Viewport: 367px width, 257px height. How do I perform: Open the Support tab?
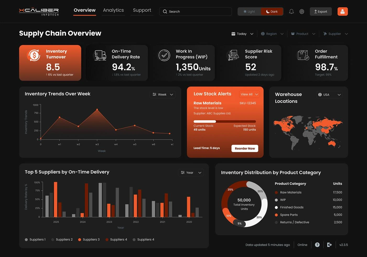click(142, 10)
